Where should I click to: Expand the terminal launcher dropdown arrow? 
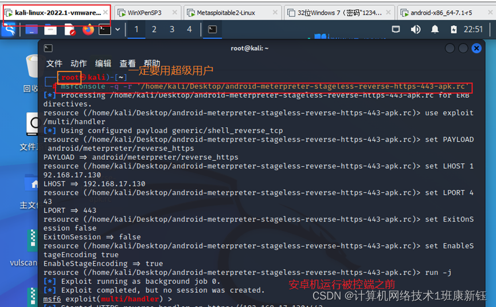(118, 30)
